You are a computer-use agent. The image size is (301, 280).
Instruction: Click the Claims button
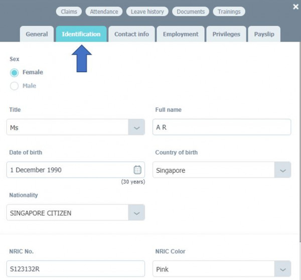[x=69, y=12]
